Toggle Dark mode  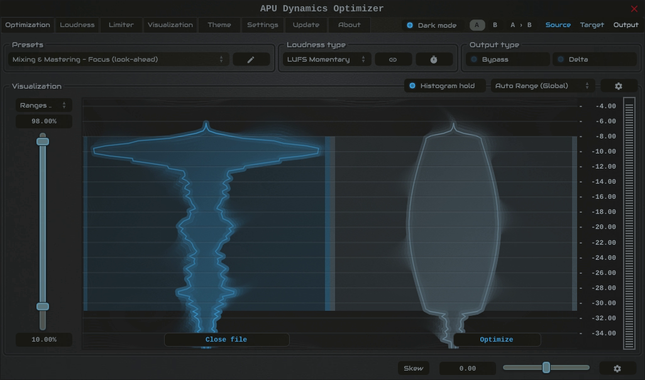pyautogui.click(x=432, y=25)
